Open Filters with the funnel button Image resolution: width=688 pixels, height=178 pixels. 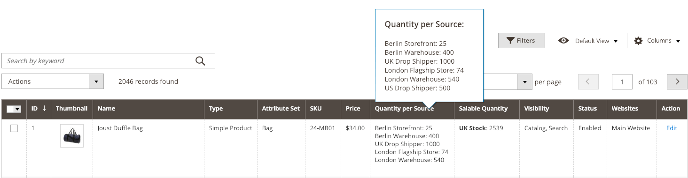(522, 41)
